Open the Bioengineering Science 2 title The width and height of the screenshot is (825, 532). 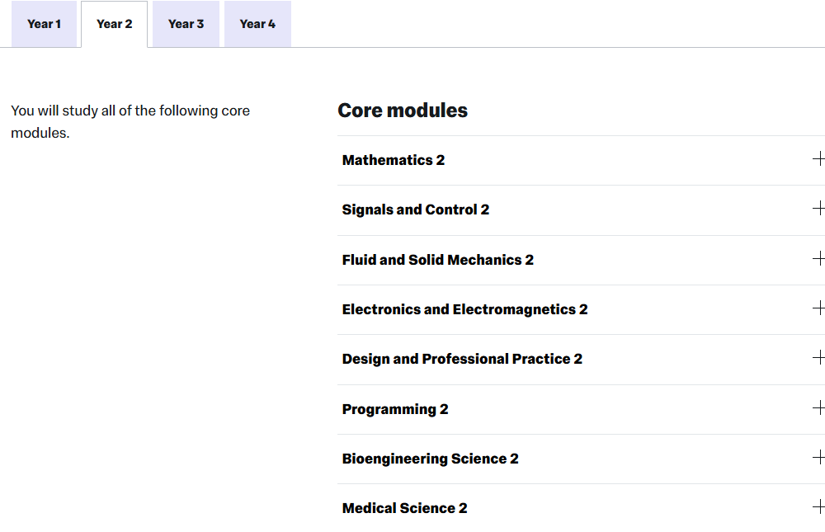(x=431, y=459)
